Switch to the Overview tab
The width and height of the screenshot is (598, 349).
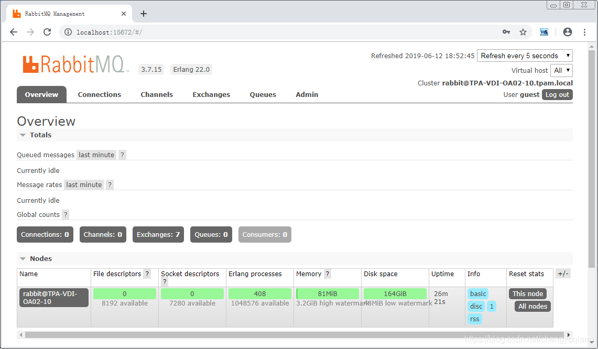point(41,95)
